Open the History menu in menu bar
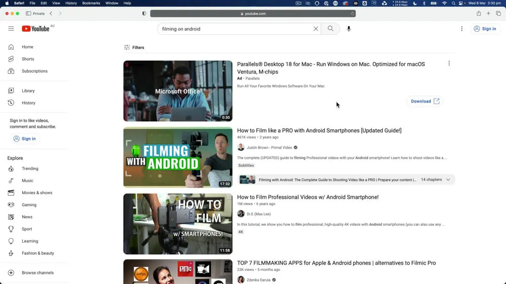The height and width of the screenshot is (284, 506). click(71, 3)
